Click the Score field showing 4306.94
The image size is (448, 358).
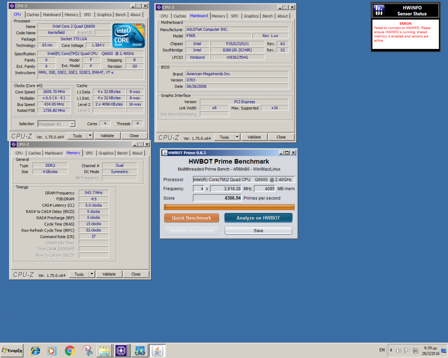pyautogui.click(x=218, y=198)
